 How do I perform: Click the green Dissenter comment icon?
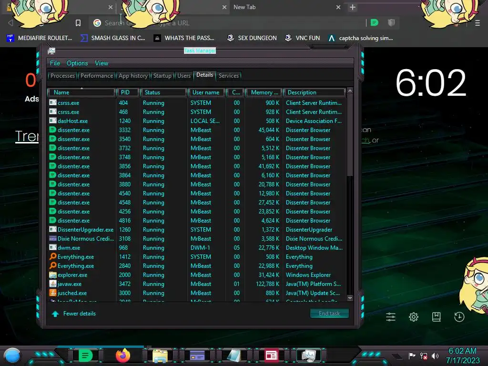click(x=375, y=22)
